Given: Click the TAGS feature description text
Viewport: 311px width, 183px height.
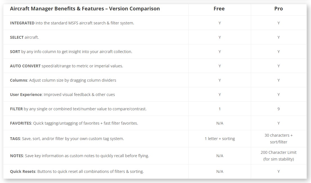Looking at the screenshot, I should [x=67, y=139].
